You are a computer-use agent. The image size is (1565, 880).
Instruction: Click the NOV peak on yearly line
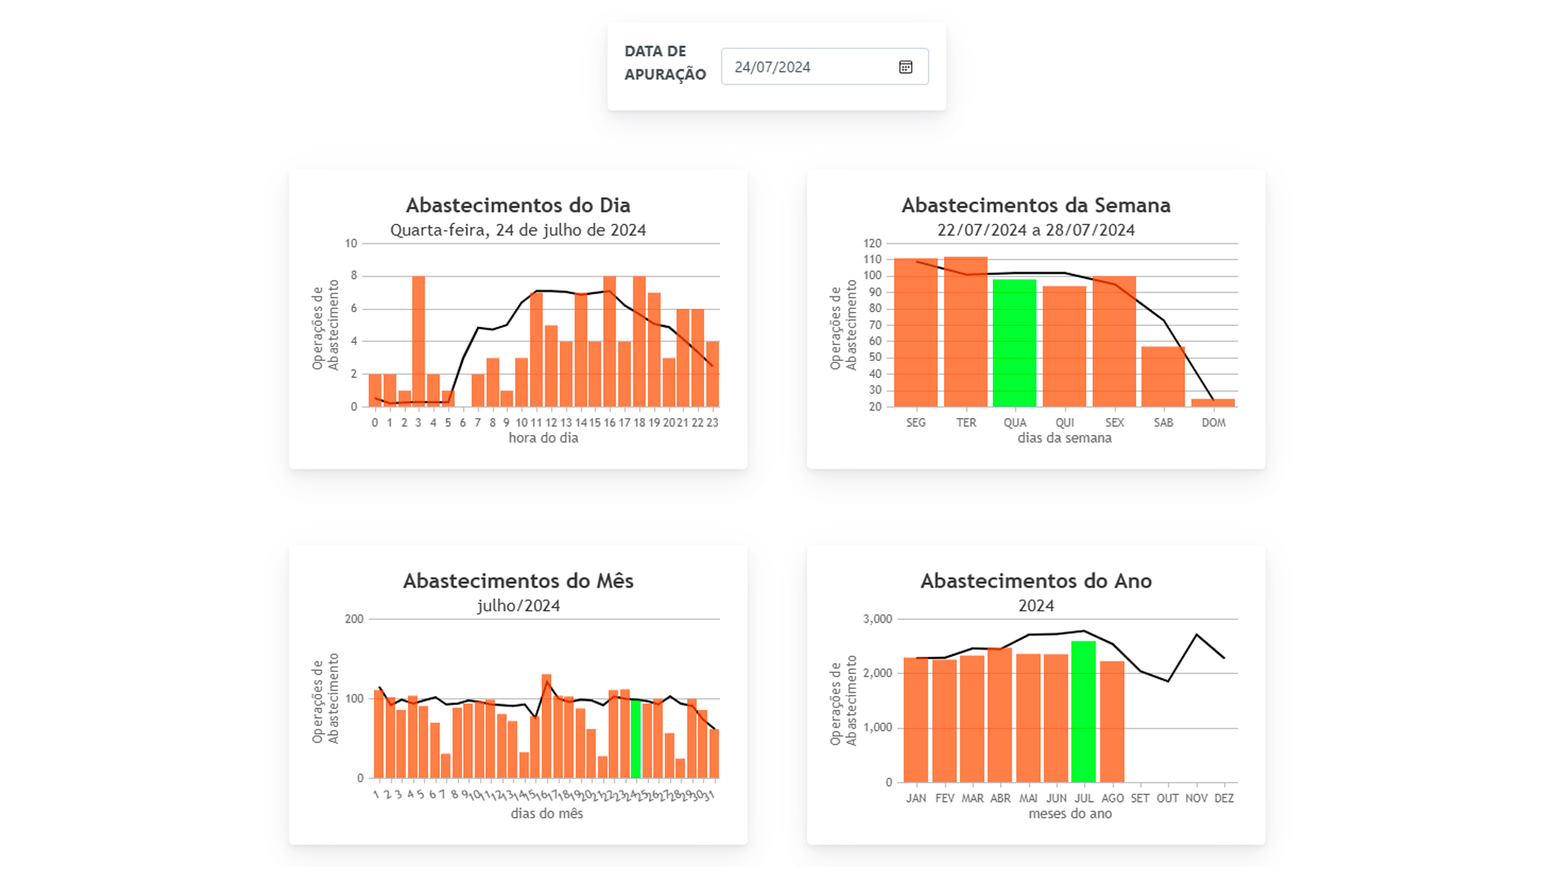(x=1196, y=635)
